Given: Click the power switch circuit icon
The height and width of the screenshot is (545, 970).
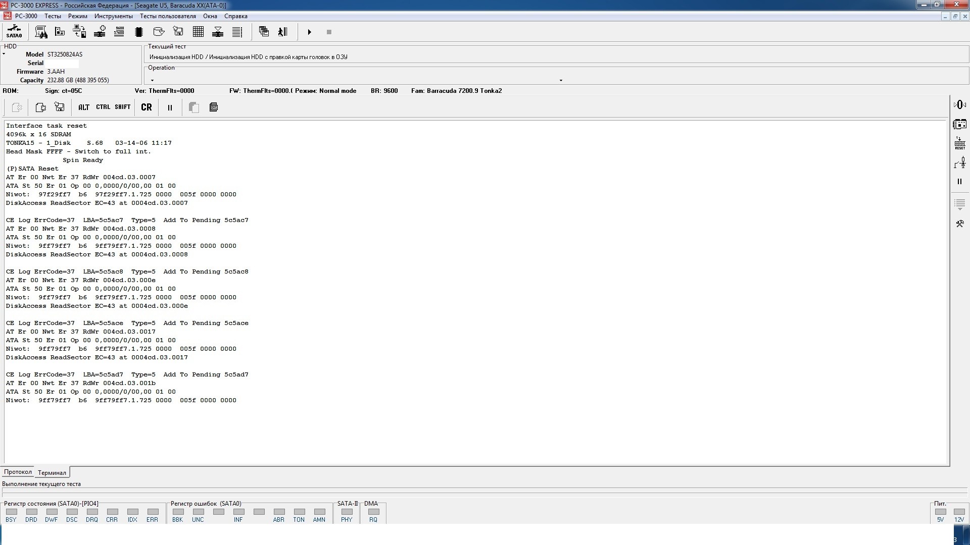Looking at the screenshot, I should (x=959, y=162).
